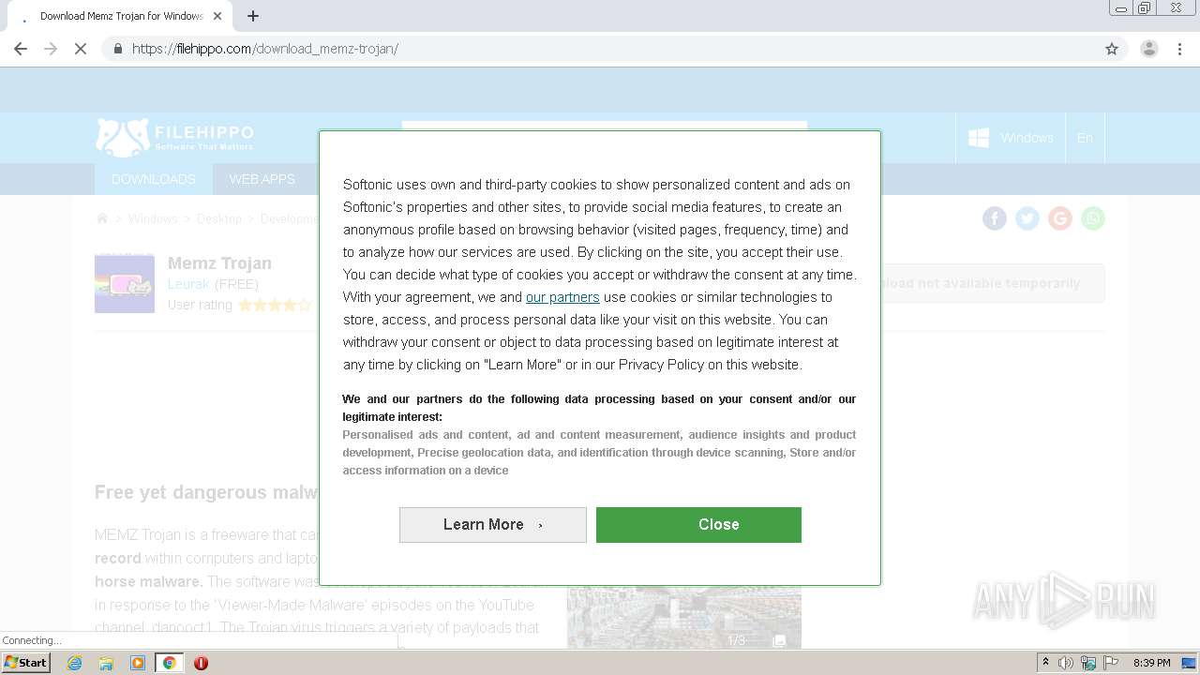The height and width of the screenshot is (675, 1200).
Task: Open the 'our partners' link
Action: (562, 297)
